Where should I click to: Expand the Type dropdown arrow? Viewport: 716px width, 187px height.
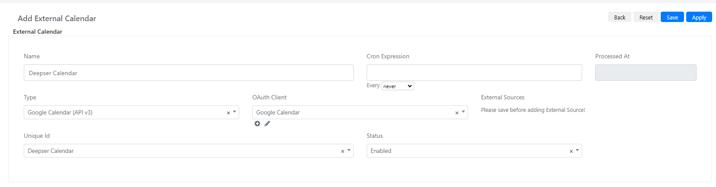[x=234, y=112]
